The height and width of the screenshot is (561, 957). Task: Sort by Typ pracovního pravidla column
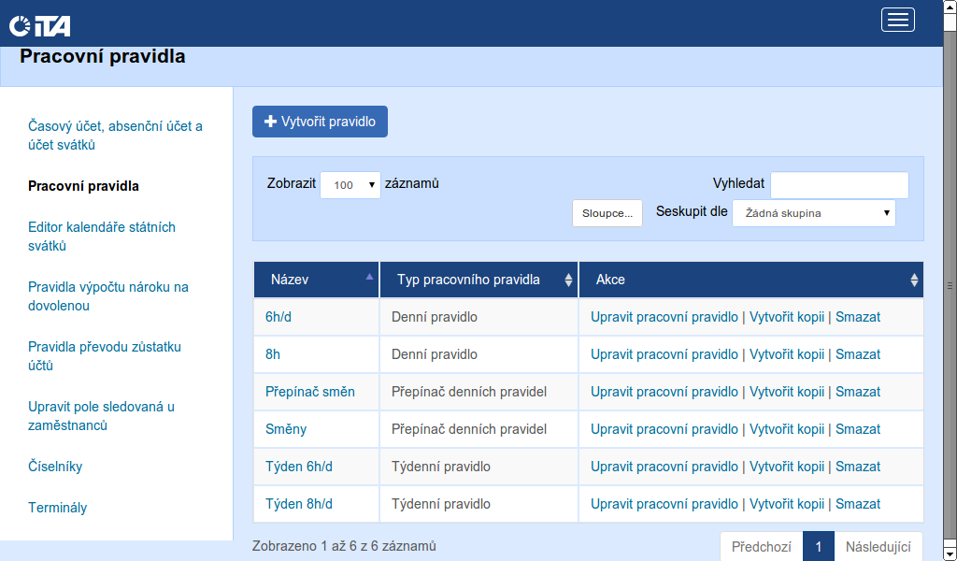click(x=568, y=280)
